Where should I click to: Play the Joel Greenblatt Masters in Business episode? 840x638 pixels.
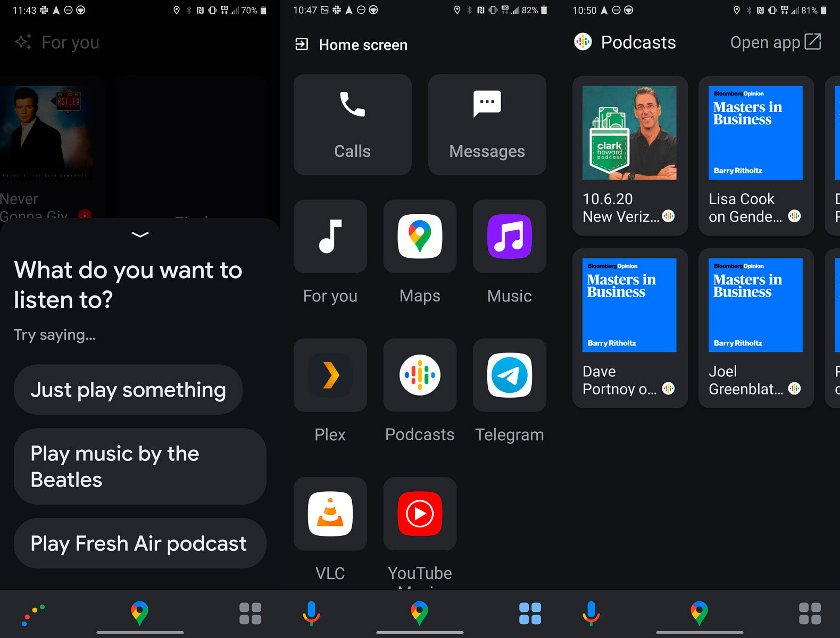point(756,328)
